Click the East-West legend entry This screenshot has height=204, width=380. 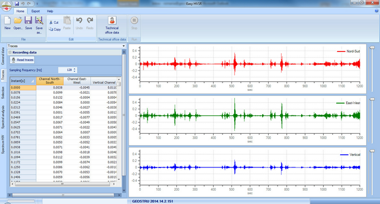coord(348,103)
